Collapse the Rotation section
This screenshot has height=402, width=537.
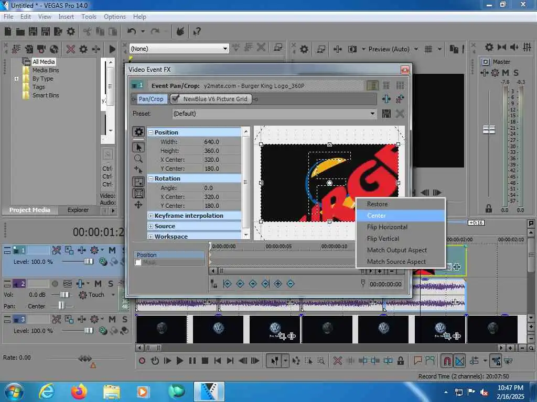[151, 178]
